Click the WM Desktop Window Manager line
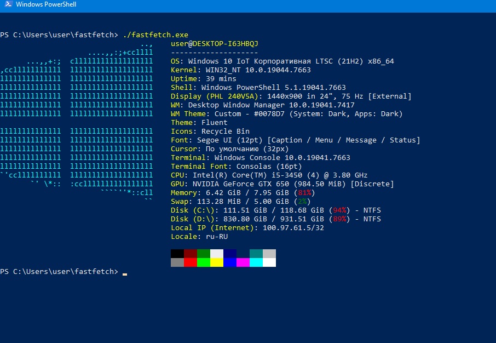Image resolution: width=496 pixels, height=343 pixels. 263,105
